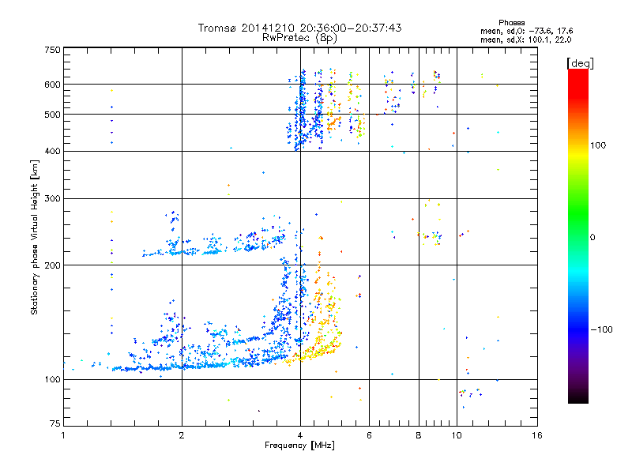Click the '-100' colorbar tick label
The width and height of the screenshot is (632, 474).
click(601, 329)
